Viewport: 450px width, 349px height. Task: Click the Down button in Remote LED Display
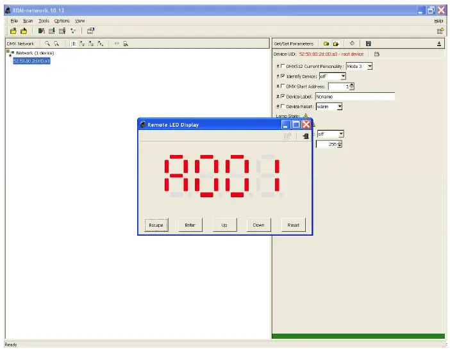click(x=258, y=225)
